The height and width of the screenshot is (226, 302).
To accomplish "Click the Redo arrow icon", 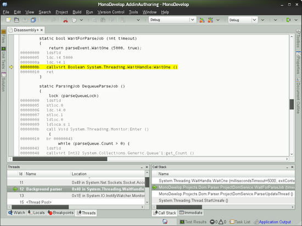I will pyautogui.click(x=54, y=20).
